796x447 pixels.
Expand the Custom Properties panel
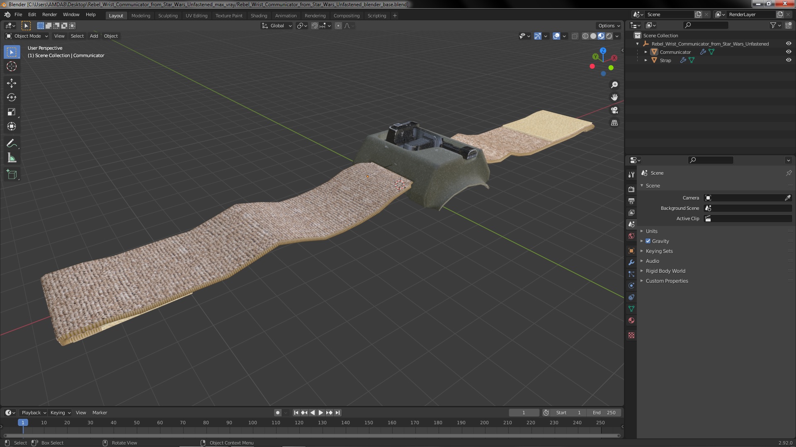coord(667,281)
